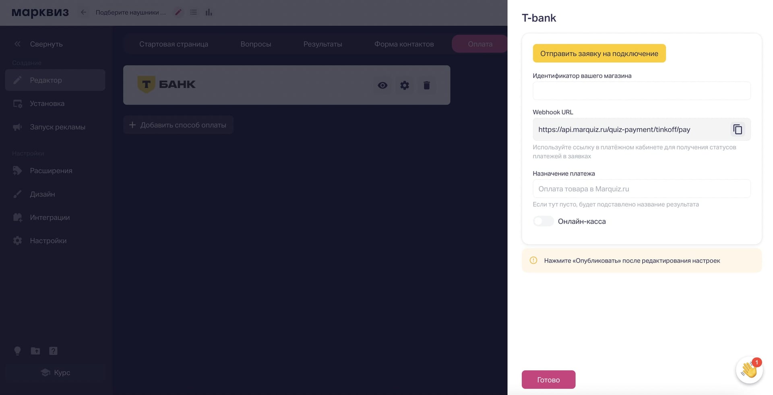The image size is (773, 395).
Task: Open the Результаты tab
Action: click(322, 44)
